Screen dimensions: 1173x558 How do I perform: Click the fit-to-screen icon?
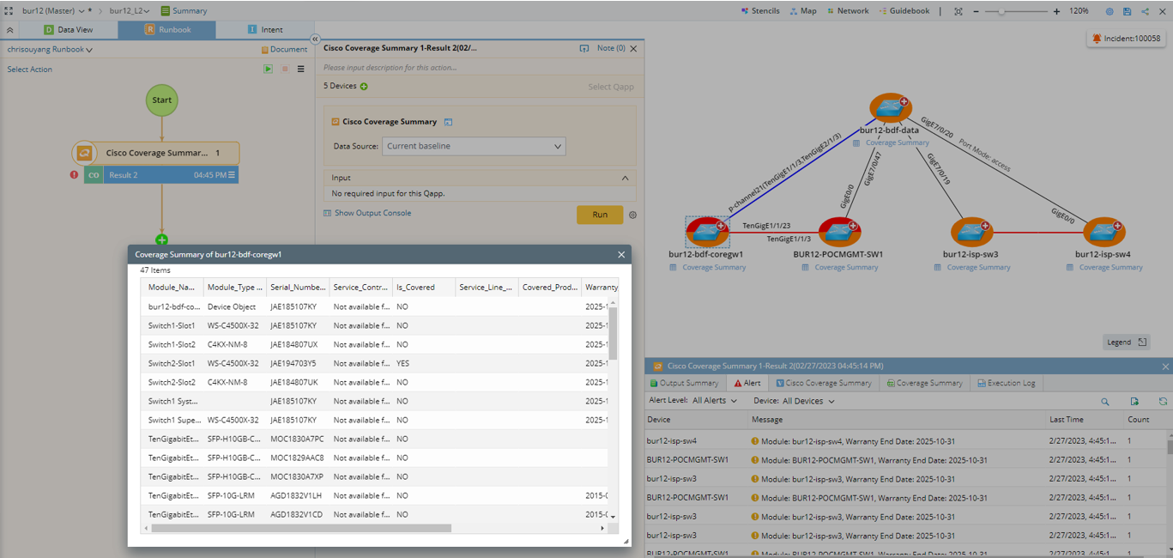[959, 11]
